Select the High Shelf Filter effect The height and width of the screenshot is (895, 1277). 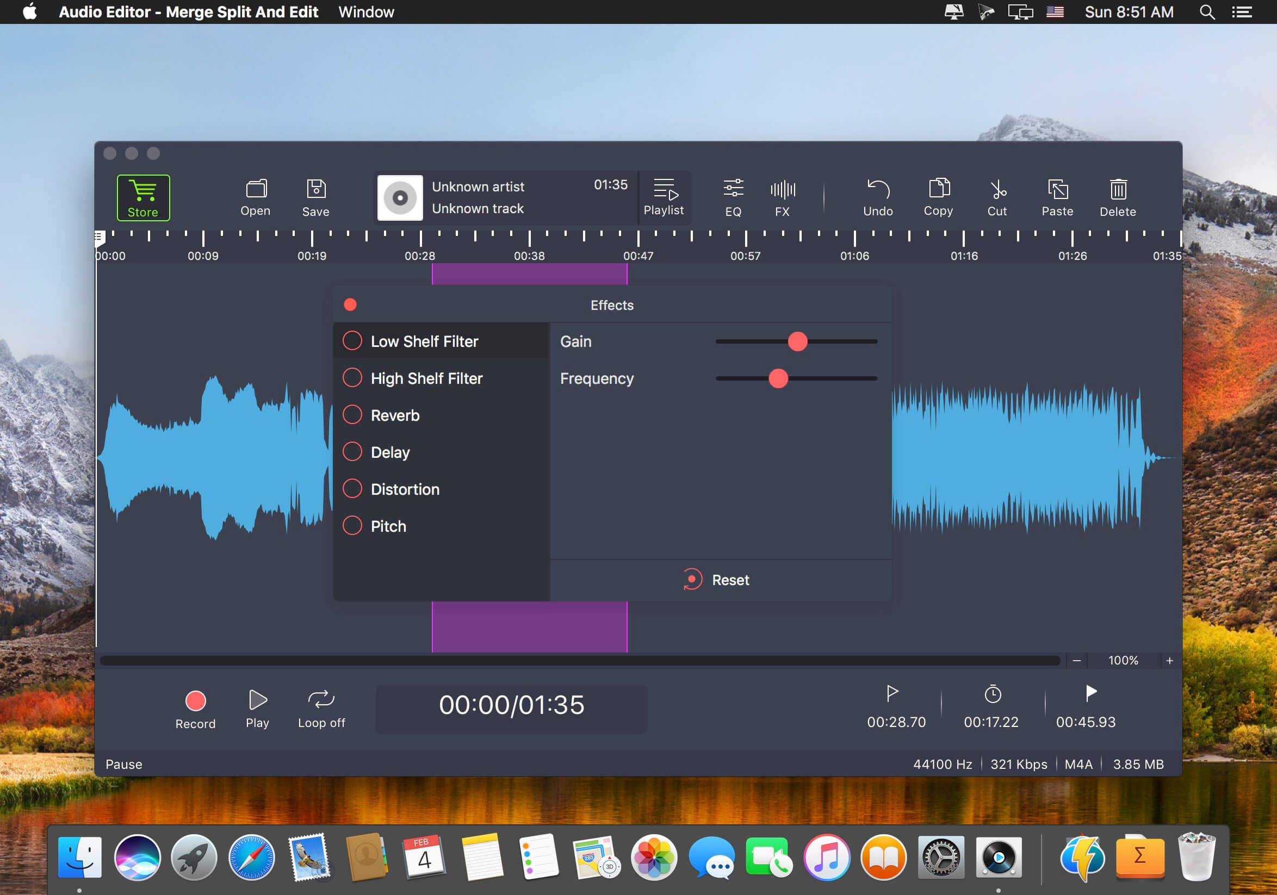click(428, 378)
